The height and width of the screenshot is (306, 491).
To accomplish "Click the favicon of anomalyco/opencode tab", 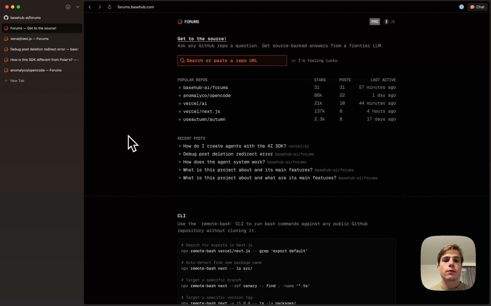I will pos(6,70).
